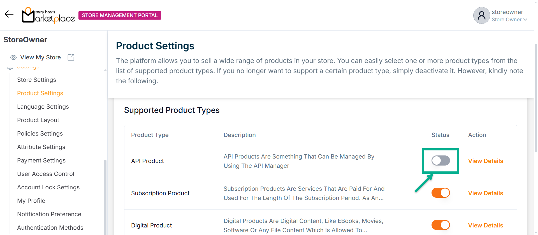
Task: View Details for Digital Product
Action: click(x=485, y=225)
